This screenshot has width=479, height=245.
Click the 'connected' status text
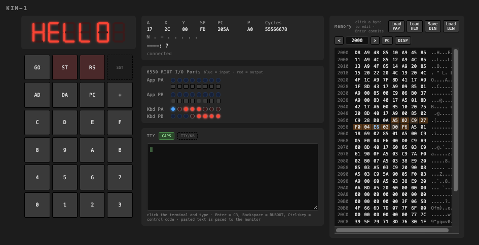point(159,54)
